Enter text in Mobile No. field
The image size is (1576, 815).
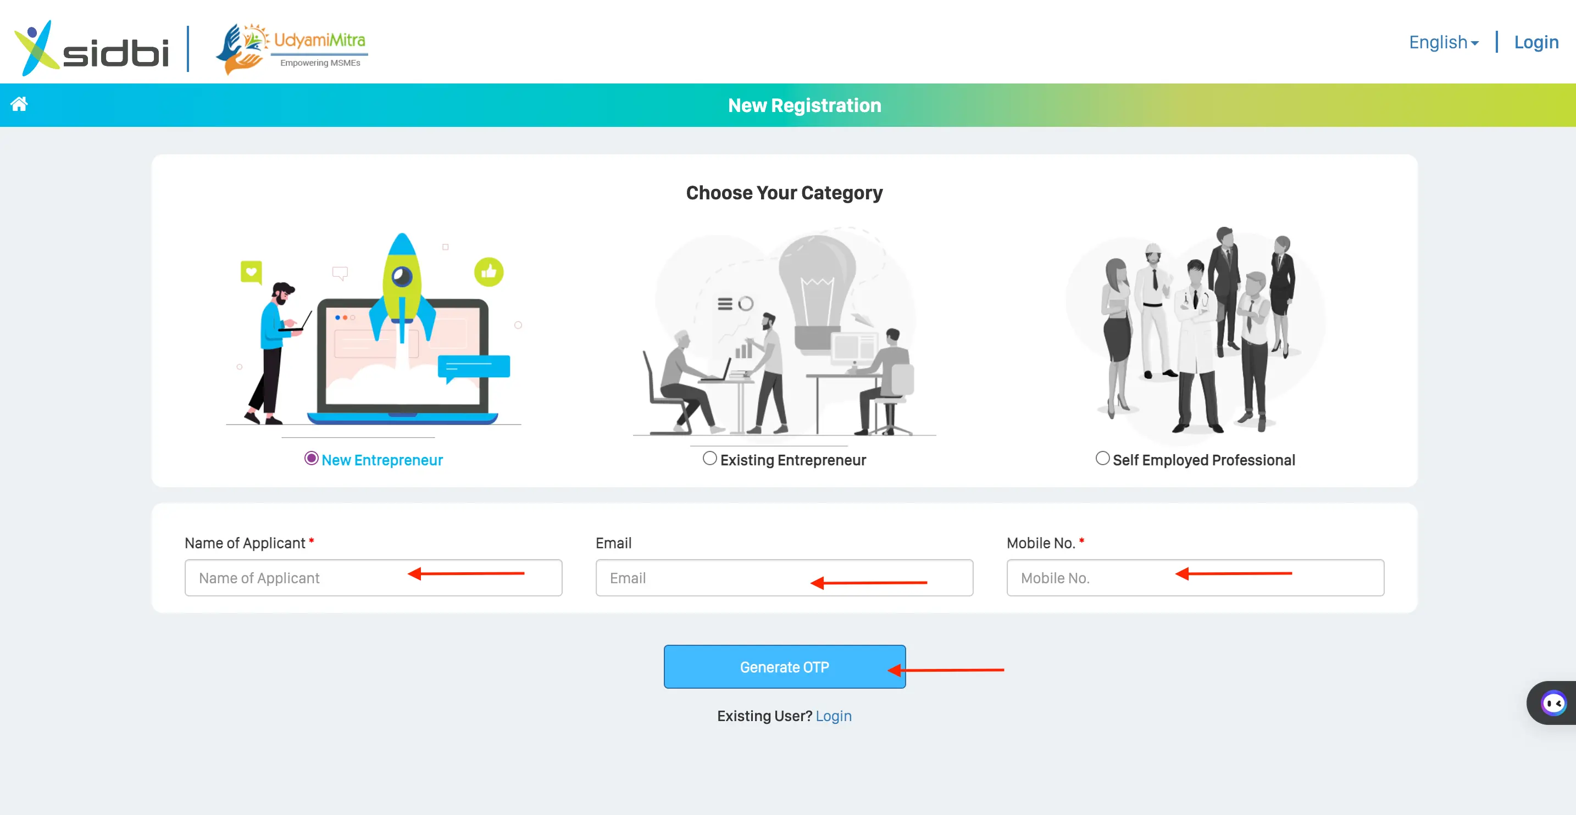(1196, 578)
